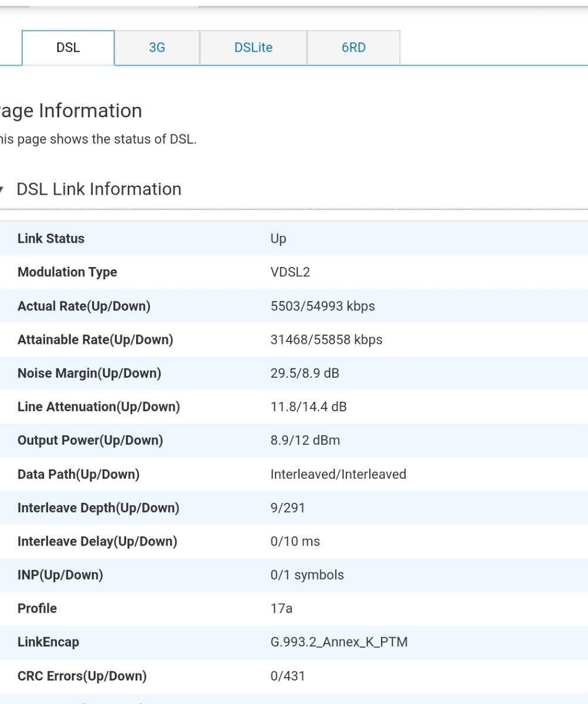
Task: Select the Profile value 17a
Action: tap(281, 608)
